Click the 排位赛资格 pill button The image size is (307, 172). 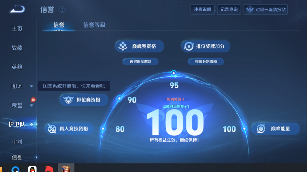[x=84, y=100]
